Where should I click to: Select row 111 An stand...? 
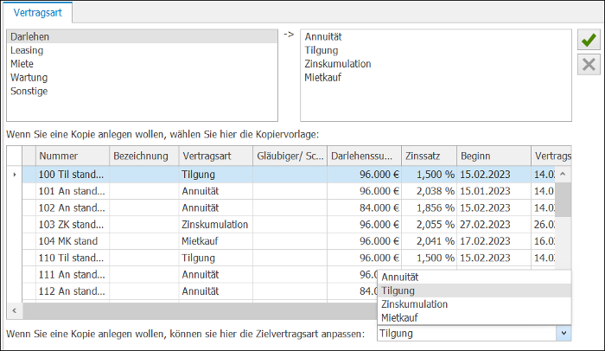click(x=200, y=275)
